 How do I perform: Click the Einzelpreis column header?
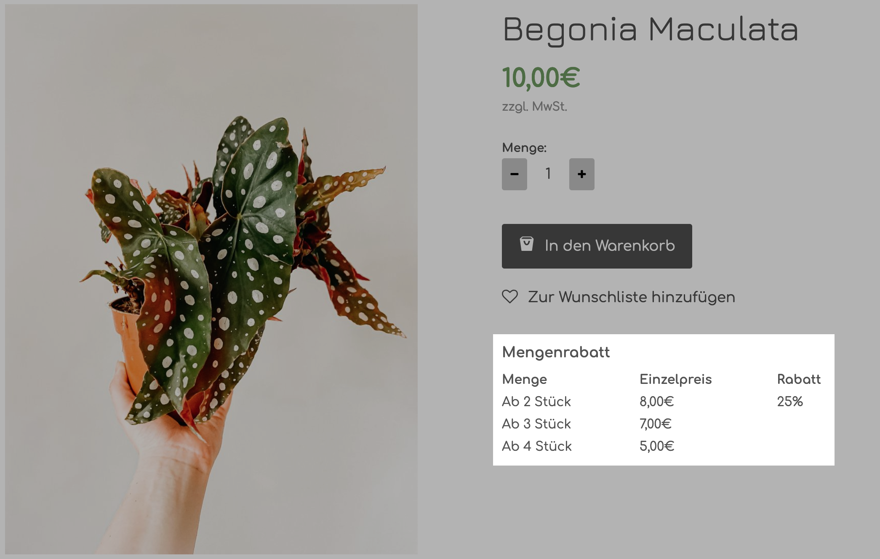(676, 379)
